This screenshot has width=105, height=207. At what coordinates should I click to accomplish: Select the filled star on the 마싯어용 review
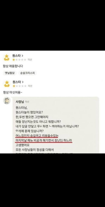point(14,86)
